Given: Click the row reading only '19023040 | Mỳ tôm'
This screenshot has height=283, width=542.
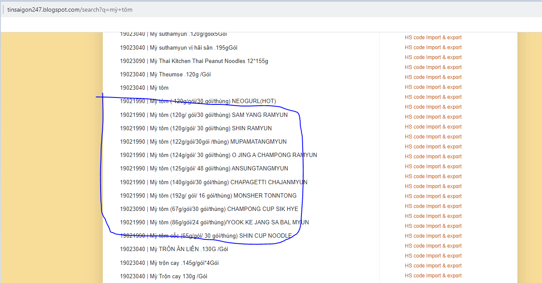Looking at the screenshot, I should coord(144,88).
